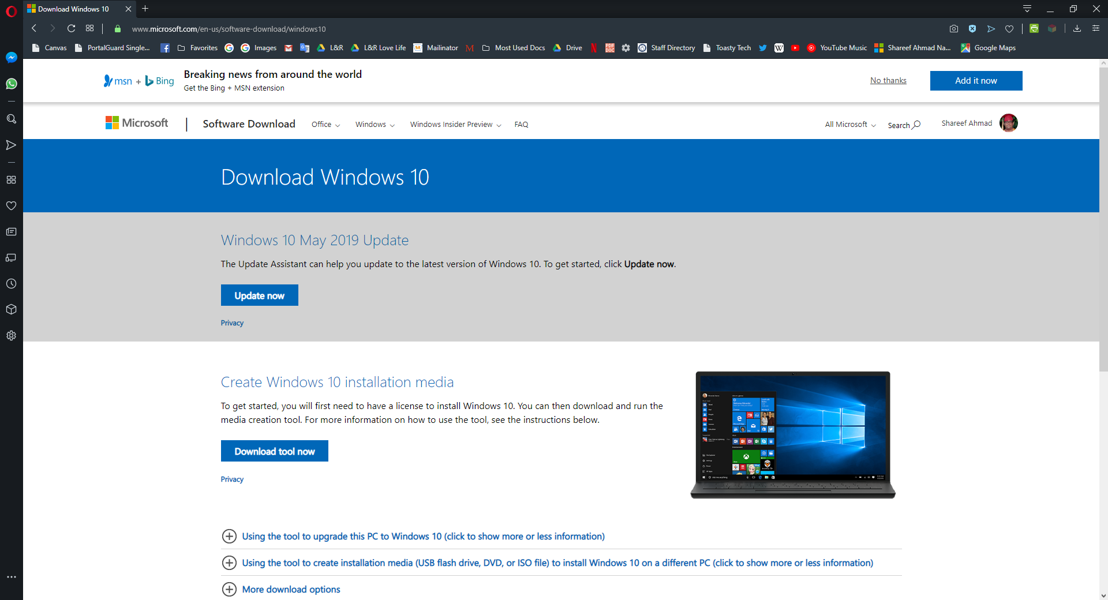Go back to previous page
This screenshot has height=600, width=1108.
34,28
